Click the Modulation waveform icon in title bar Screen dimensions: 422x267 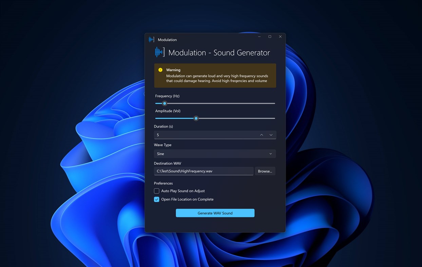coord(151,39)
